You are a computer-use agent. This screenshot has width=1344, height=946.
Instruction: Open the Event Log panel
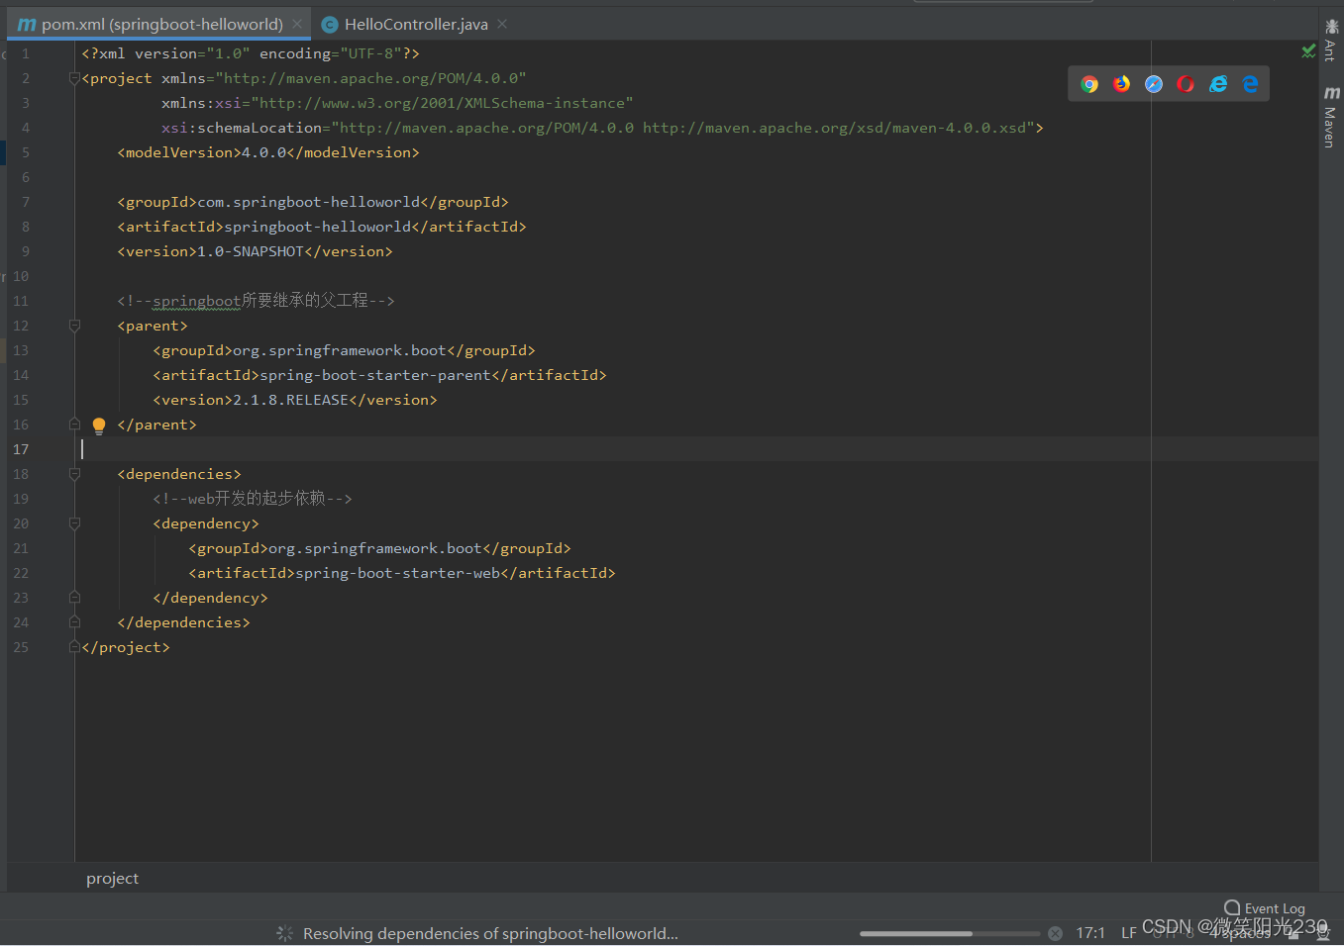click(1265, 907)
